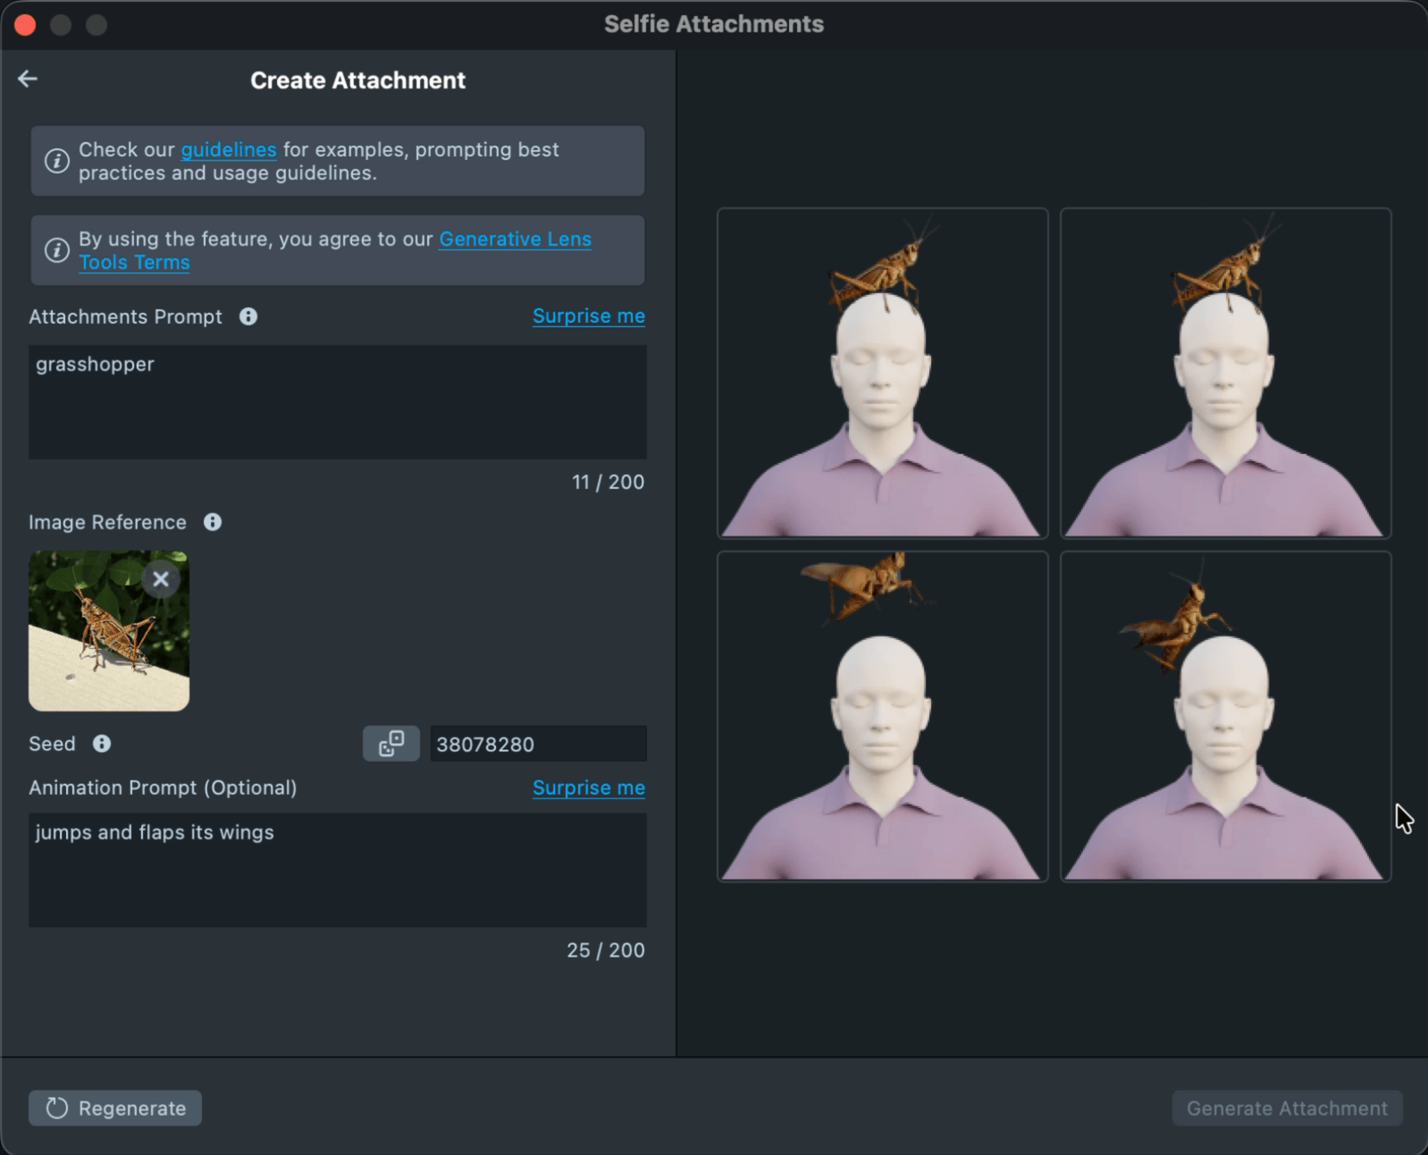Focus the grasshopper attachments prompt field
This screenshot has width=1428, height=1155.
pos(337,401)
